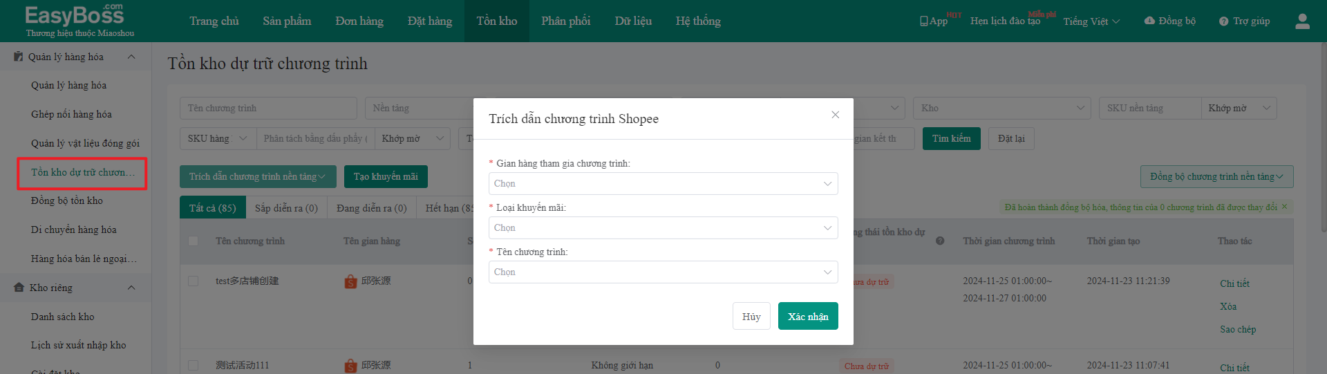
Task: Tick the select-all checkbox in table header
Action: [x=193, y=241]
